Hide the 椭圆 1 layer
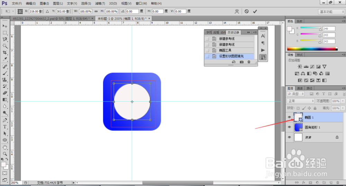 (x=289, y=117)
